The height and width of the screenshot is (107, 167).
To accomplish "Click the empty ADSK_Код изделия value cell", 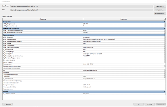I will coord(124,45).
